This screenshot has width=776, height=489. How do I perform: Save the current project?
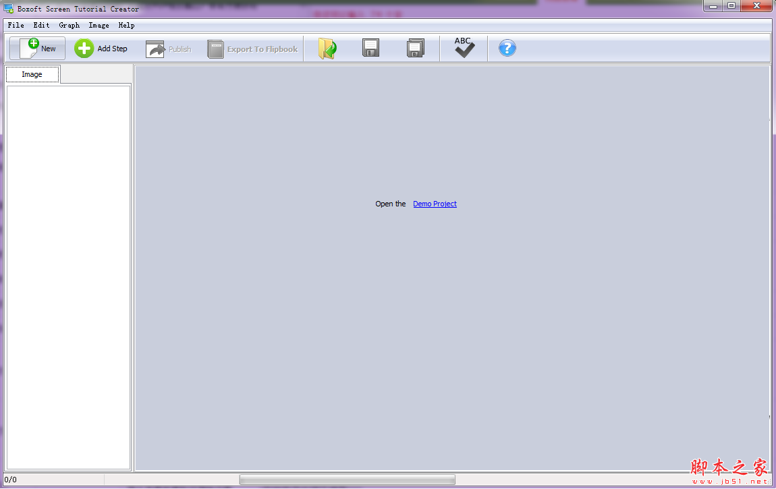[x=370, y=48]
